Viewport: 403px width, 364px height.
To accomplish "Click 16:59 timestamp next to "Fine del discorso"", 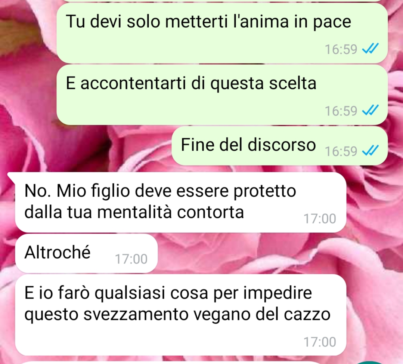I will click(x=341, y=151).
